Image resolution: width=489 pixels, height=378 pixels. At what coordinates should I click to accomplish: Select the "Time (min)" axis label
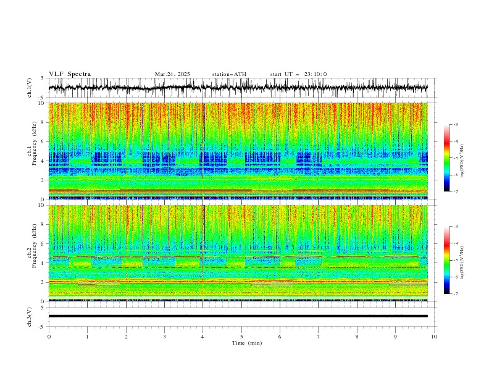coord(247,343)
